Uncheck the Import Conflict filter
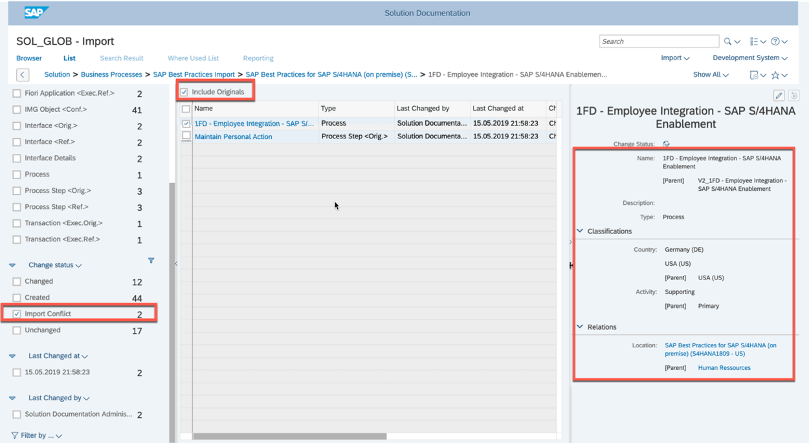Image resolution: width=809 pixels, height=443 pixels. (16, 313)
